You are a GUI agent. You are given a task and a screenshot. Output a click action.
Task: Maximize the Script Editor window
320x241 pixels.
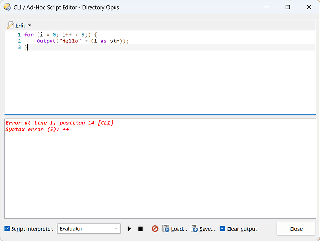[x=288, y=7]
